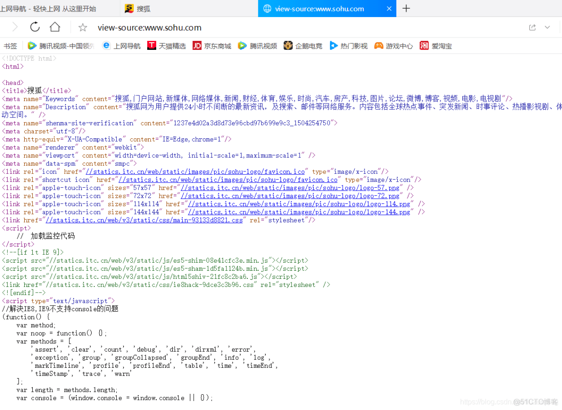
Task: Click the "var noop = function()" line
Action: 61,333
